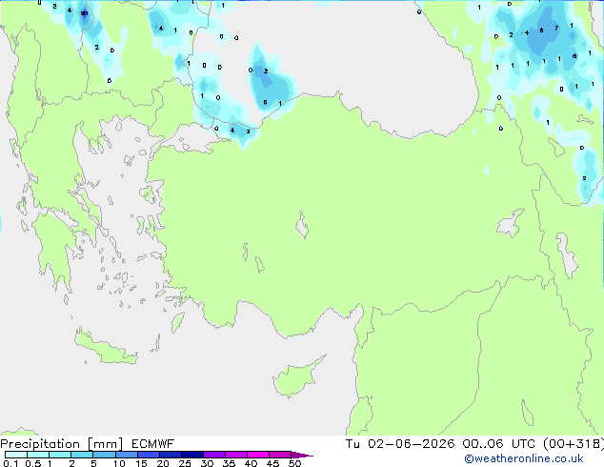The image size is (604, 467).
Task: Click the legend label '0.1'
Action: [10, 463]
